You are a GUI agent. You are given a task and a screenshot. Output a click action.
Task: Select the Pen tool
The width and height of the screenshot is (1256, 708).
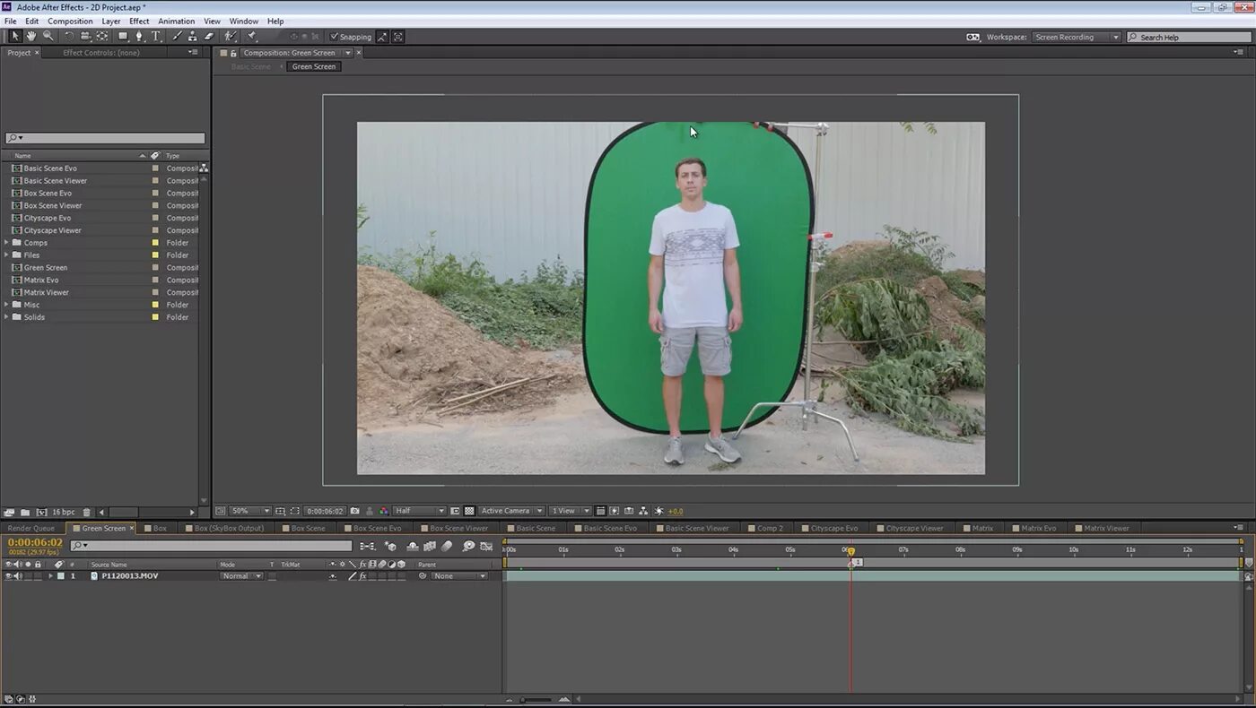(139, 37)
